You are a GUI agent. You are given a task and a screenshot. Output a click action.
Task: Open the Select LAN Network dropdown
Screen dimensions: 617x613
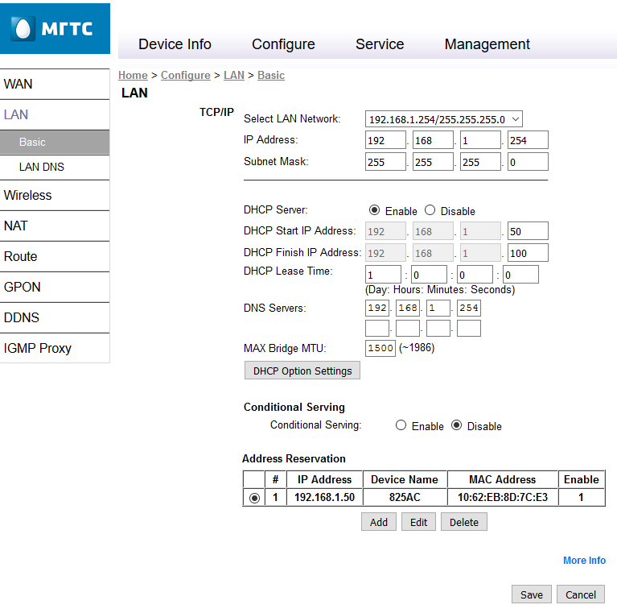(x=443, y=119)
